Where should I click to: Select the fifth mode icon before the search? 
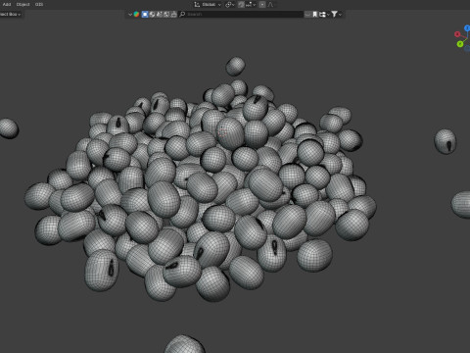coord(173,15)
